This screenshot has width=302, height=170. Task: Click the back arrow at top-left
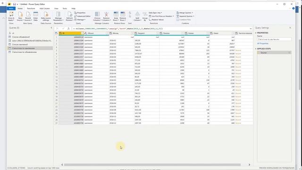3,3
